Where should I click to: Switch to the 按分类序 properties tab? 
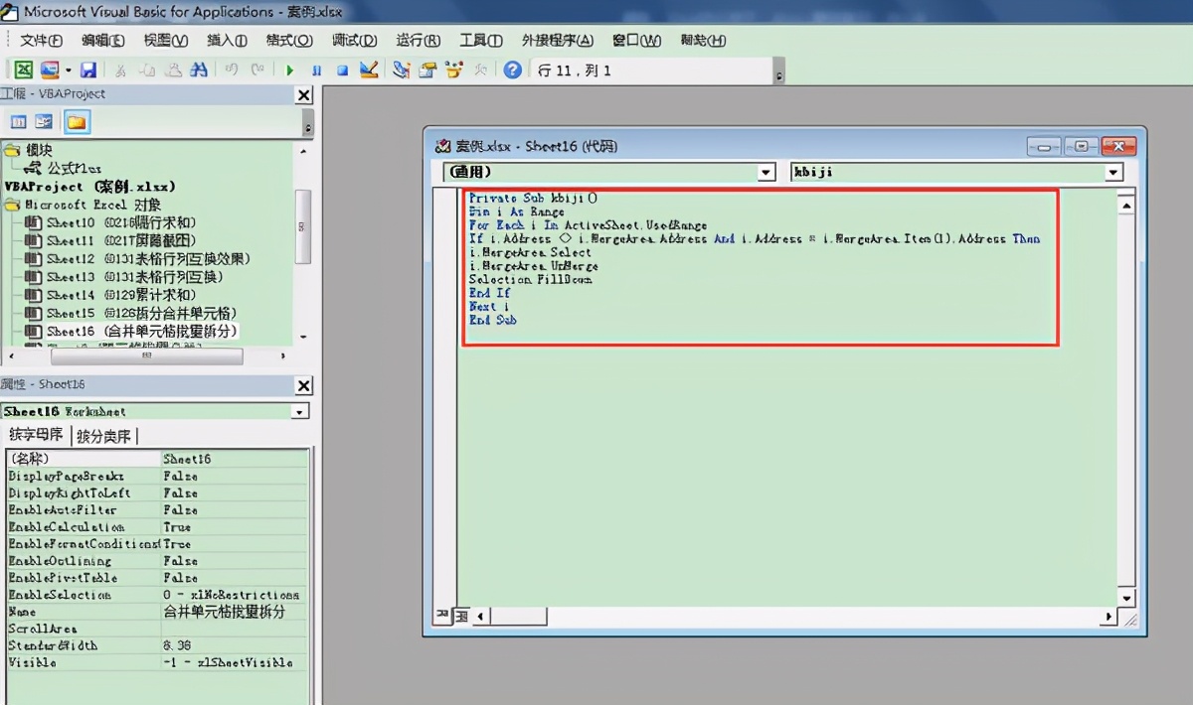click(x=103, y=436)
